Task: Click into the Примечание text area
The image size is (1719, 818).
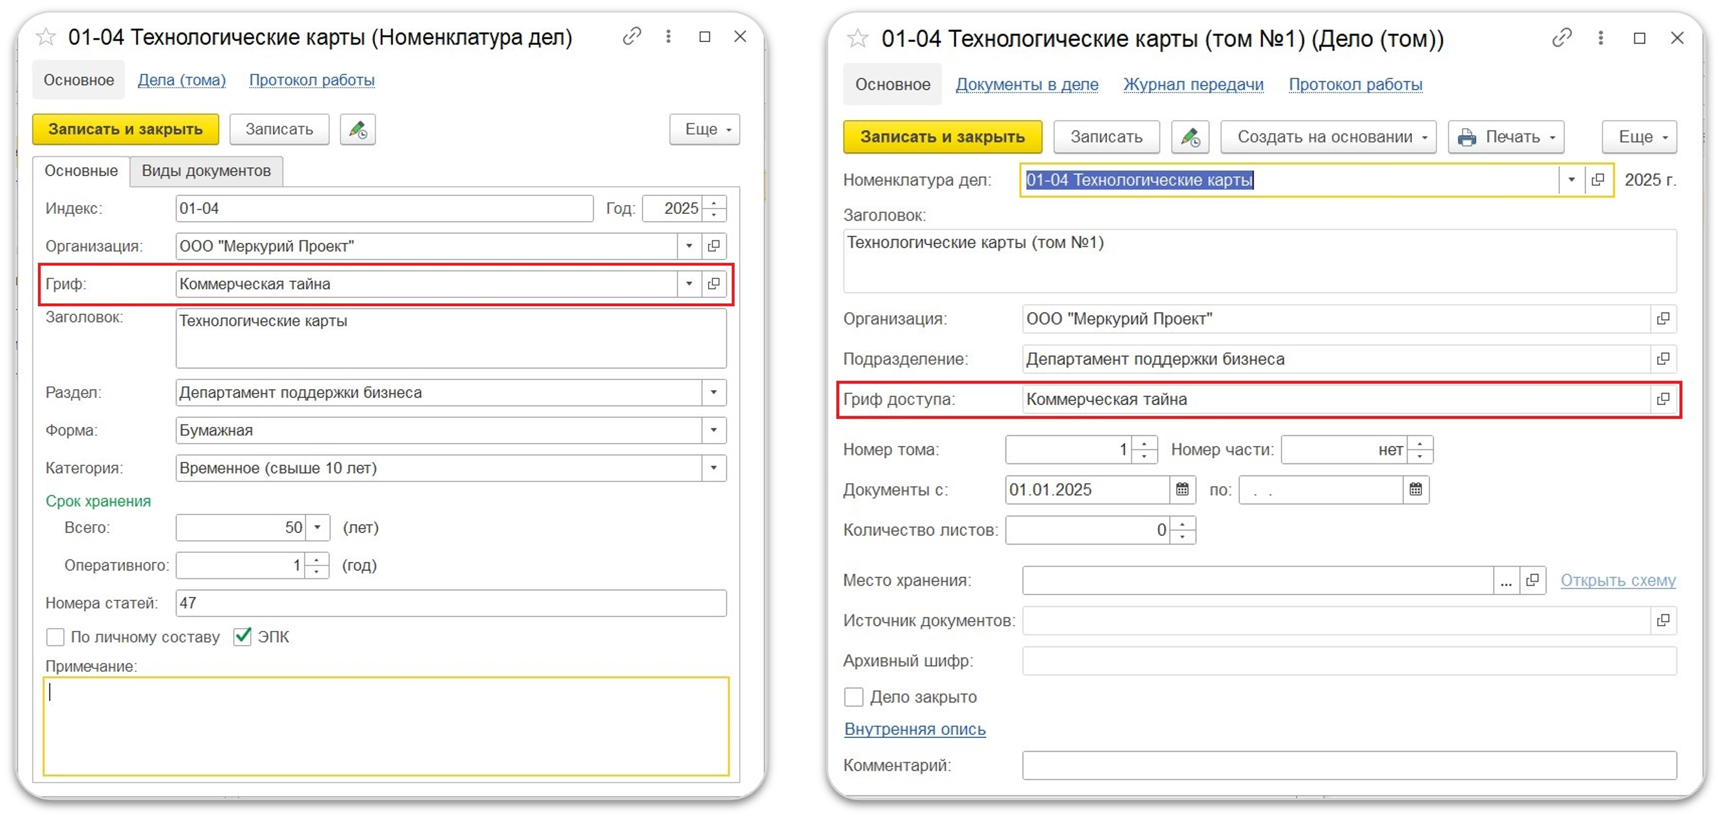Action: coord(386,727)
